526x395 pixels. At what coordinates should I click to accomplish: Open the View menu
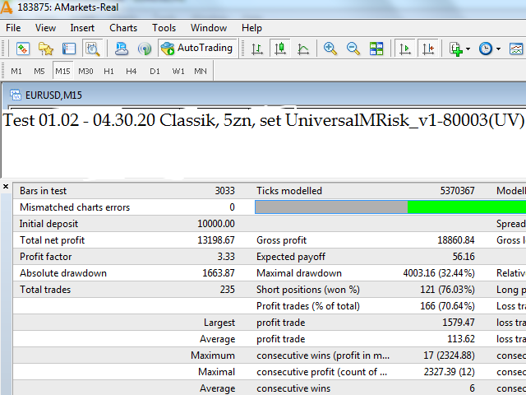point(46,28)
